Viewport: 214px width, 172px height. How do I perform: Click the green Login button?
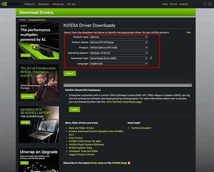point(74,110)
